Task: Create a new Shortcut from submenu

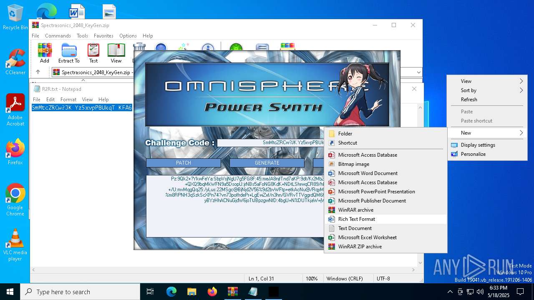Action: [385, 143]
